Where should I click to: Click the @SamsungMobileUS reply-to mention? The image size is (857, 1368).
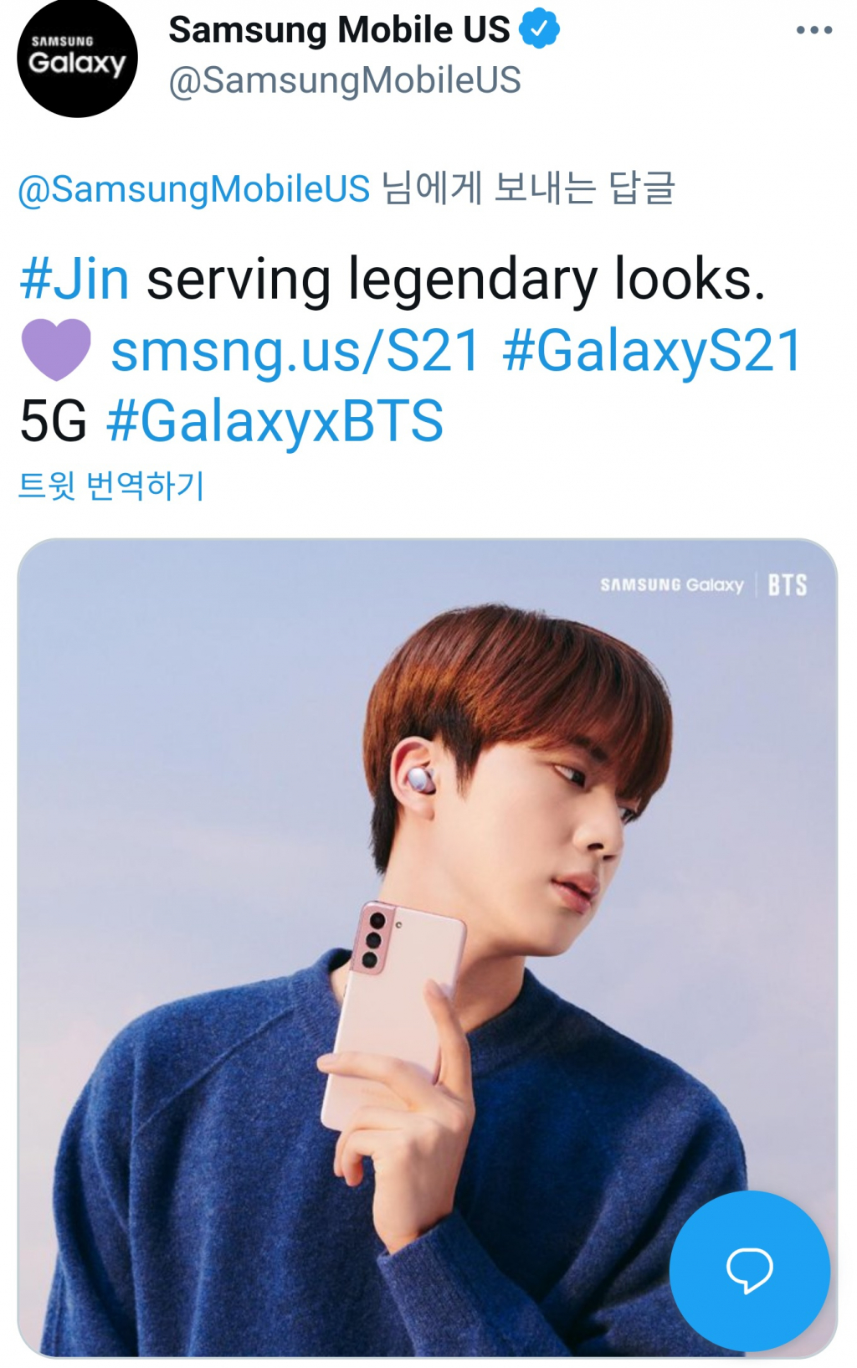tap(193, 188)
